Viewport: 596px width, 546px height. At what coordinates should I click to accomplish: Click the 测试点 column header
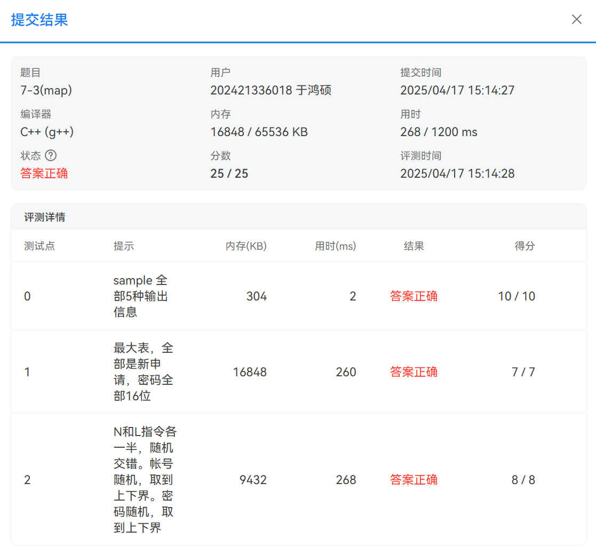[x=39, y=246]
